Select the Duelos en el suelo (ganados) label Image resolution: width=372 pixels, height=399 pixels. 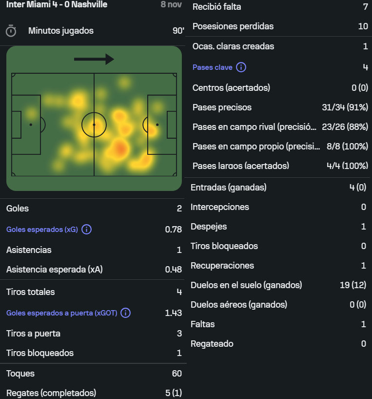pyautogui.click(x=246, y=285)
